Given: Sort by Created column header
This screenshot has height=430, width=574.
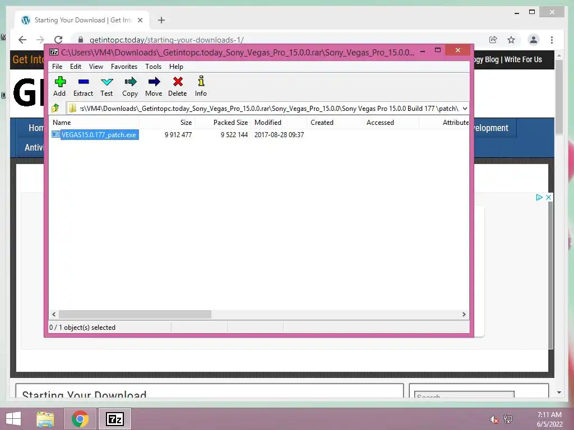Looking at the screenshot, I should coord(335,123).
